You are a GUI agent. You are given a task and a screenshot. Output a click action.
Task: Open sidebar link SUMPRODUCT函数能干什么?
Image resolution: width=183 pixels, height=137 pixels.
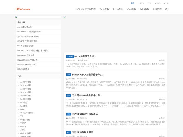point(29,32)
